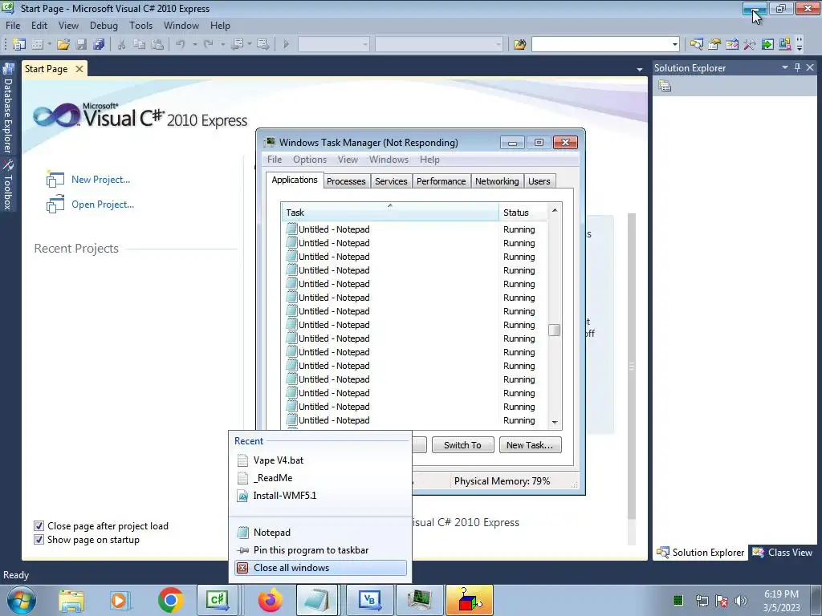Click the Open File folder toolbar icon
This screenshot has height=616, width=822.
coord(63,45)
